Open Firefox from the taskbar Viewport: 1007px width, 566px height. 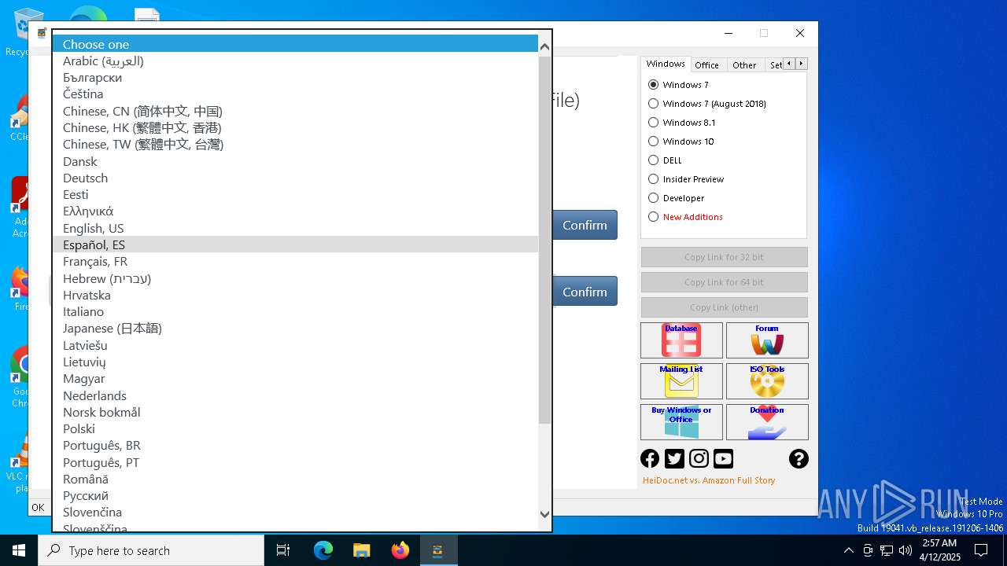tap(400, 550)
